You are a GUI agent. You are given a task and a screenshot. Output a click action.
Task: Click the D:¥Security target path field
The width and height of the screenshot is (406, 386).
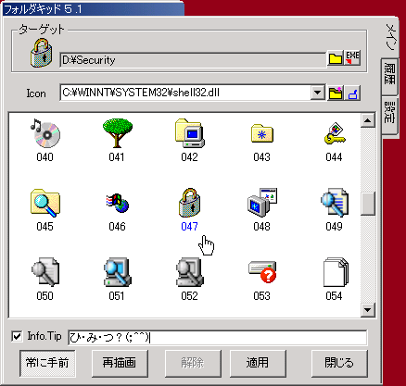tap(193, 60)
